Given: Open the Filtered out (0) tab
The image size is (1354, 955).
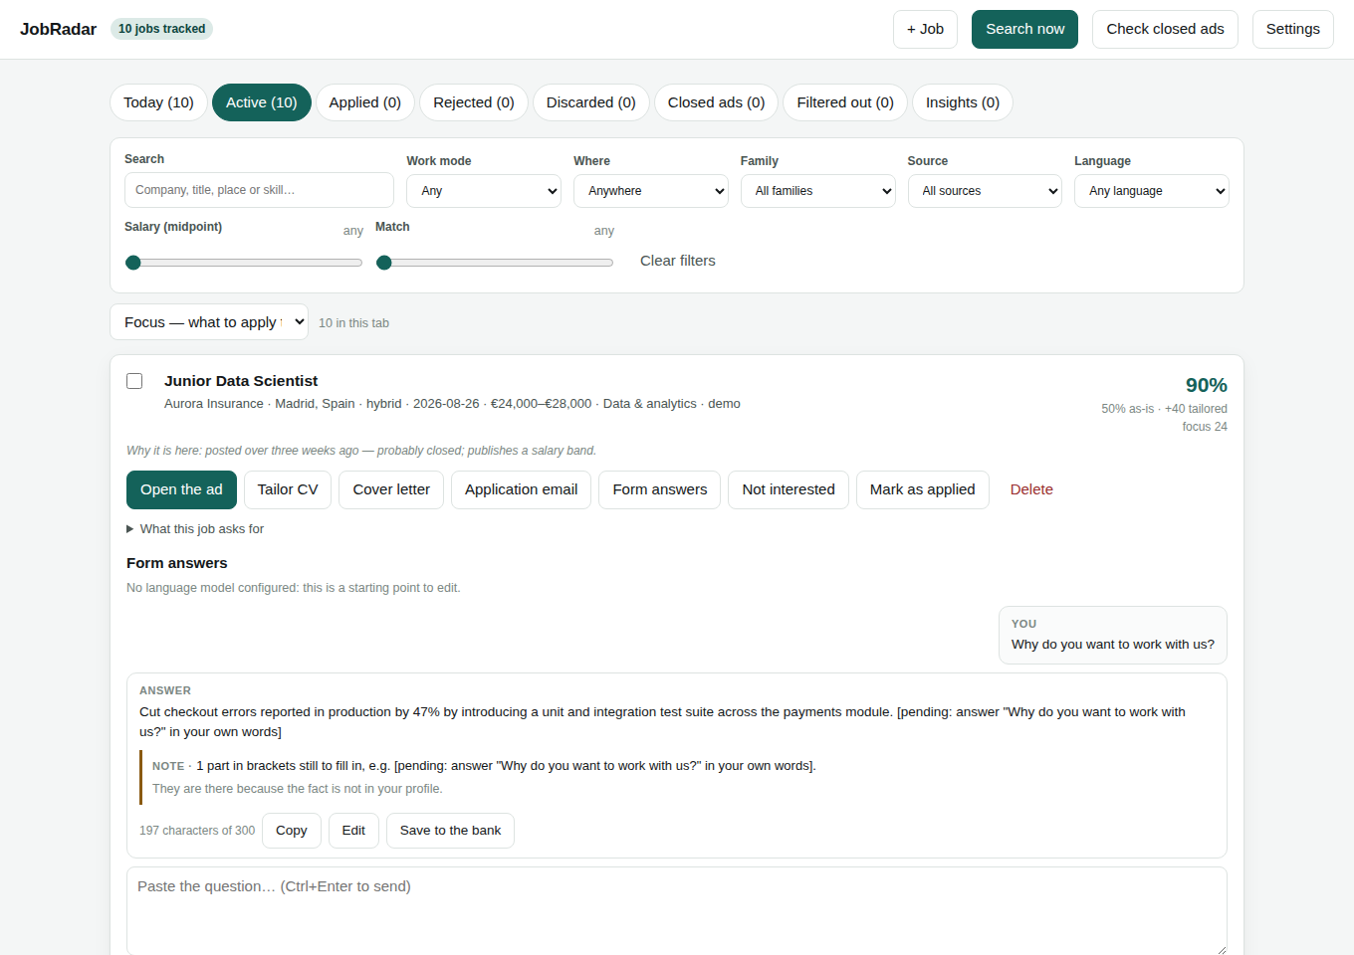Looking at the screenshot, I should click(x=845, y=102).
